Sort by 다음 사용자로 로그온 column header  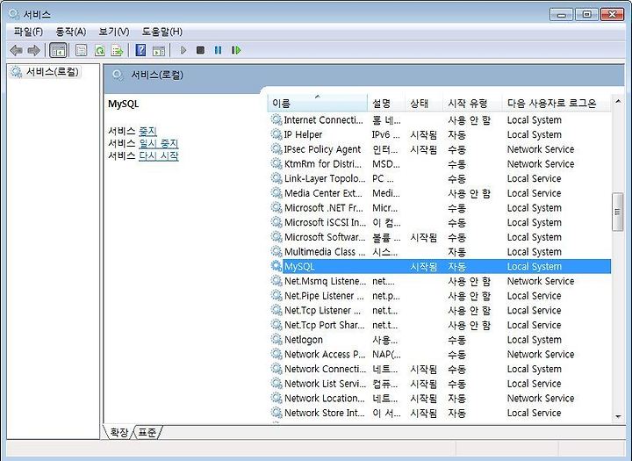(x=557, y=104)
